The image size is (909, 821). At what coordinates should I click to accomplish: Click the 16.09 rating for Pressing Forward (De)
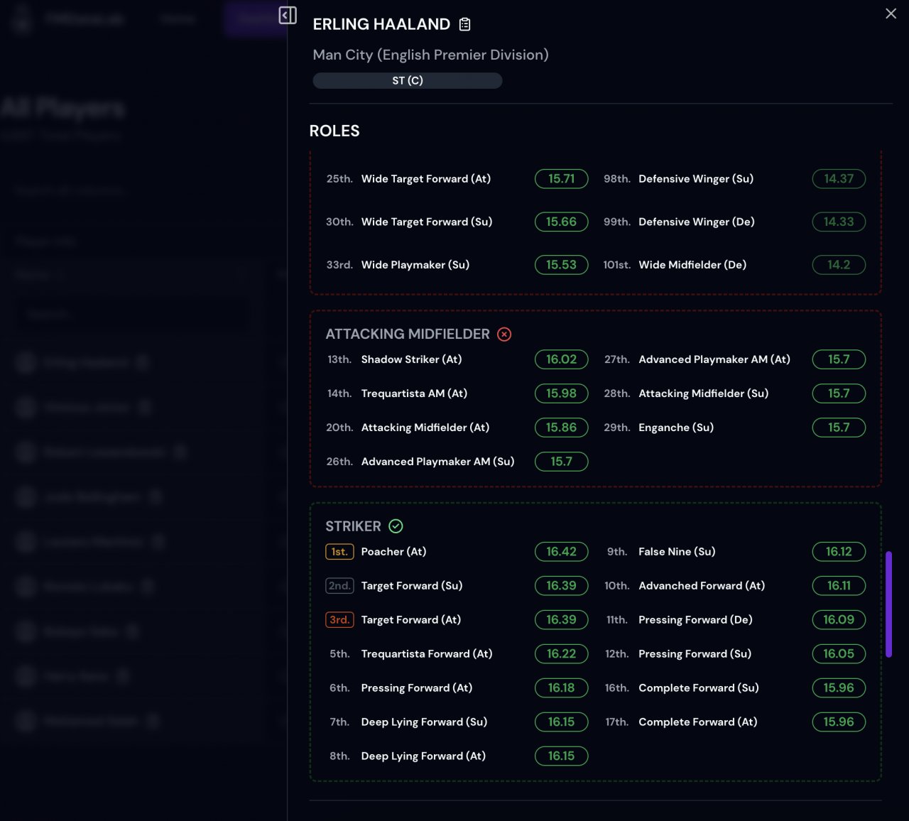839,620
